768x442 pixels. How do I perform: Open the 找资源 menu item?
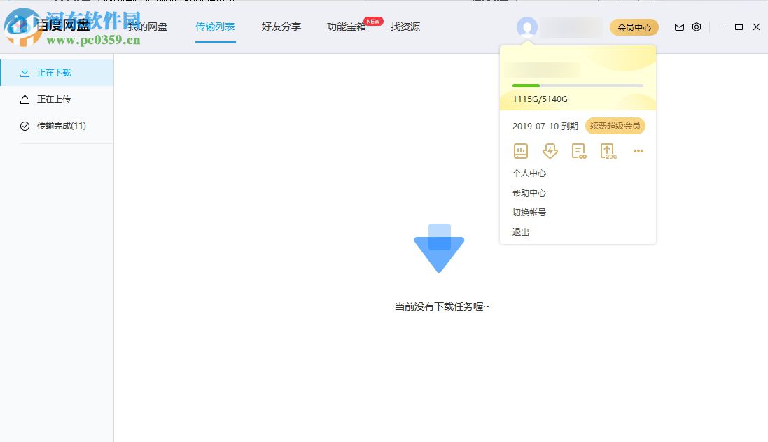point(405,27)
